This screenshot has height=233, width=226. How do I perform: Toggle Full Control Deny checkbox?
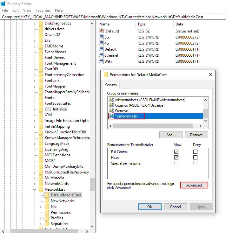pos(195,152)
